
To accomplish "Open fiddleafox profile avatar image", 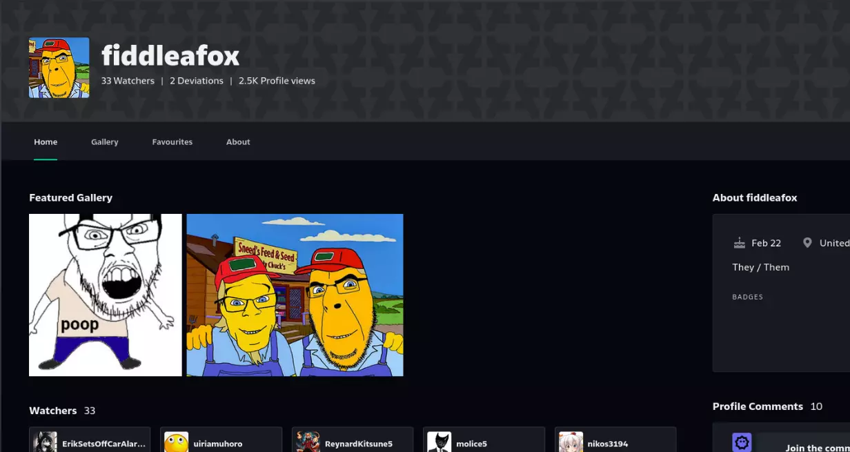I will point(59,68).
